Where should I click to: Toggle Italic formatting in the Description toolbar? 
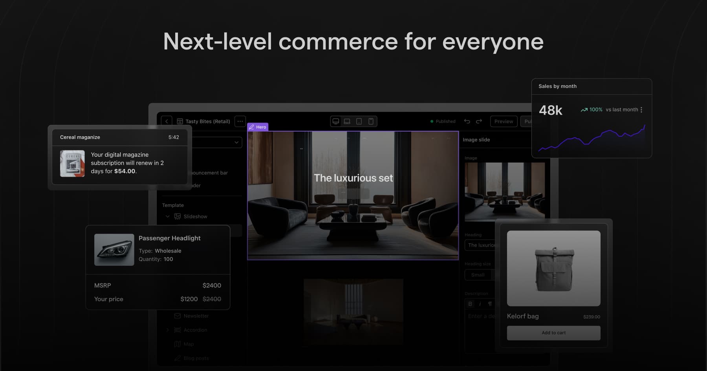point(480,304)
